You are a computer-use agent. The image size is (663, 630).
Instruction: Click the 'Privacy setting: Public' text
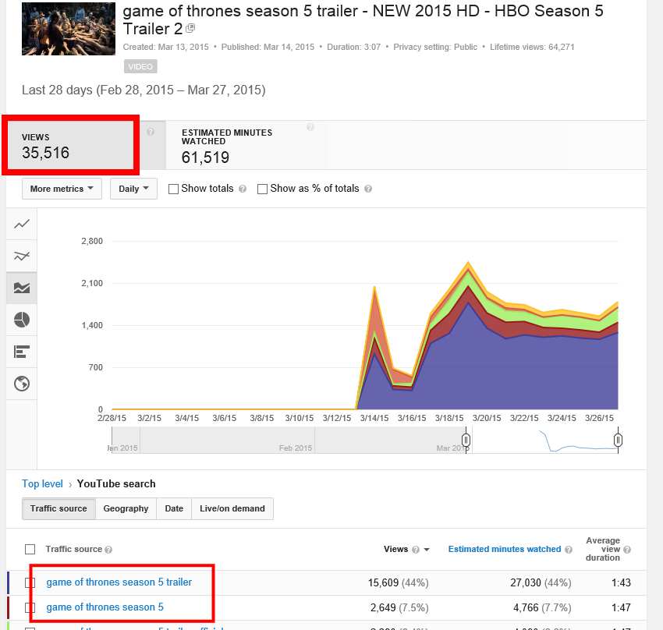tap(435, 47)
